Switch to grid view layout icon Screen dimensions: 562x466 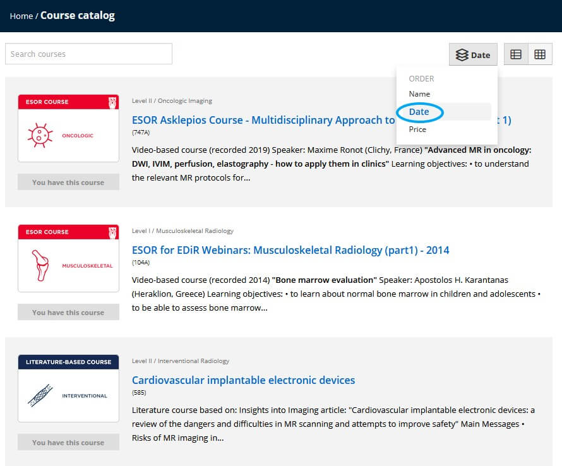pyautogui.click(x=540, y=54)
